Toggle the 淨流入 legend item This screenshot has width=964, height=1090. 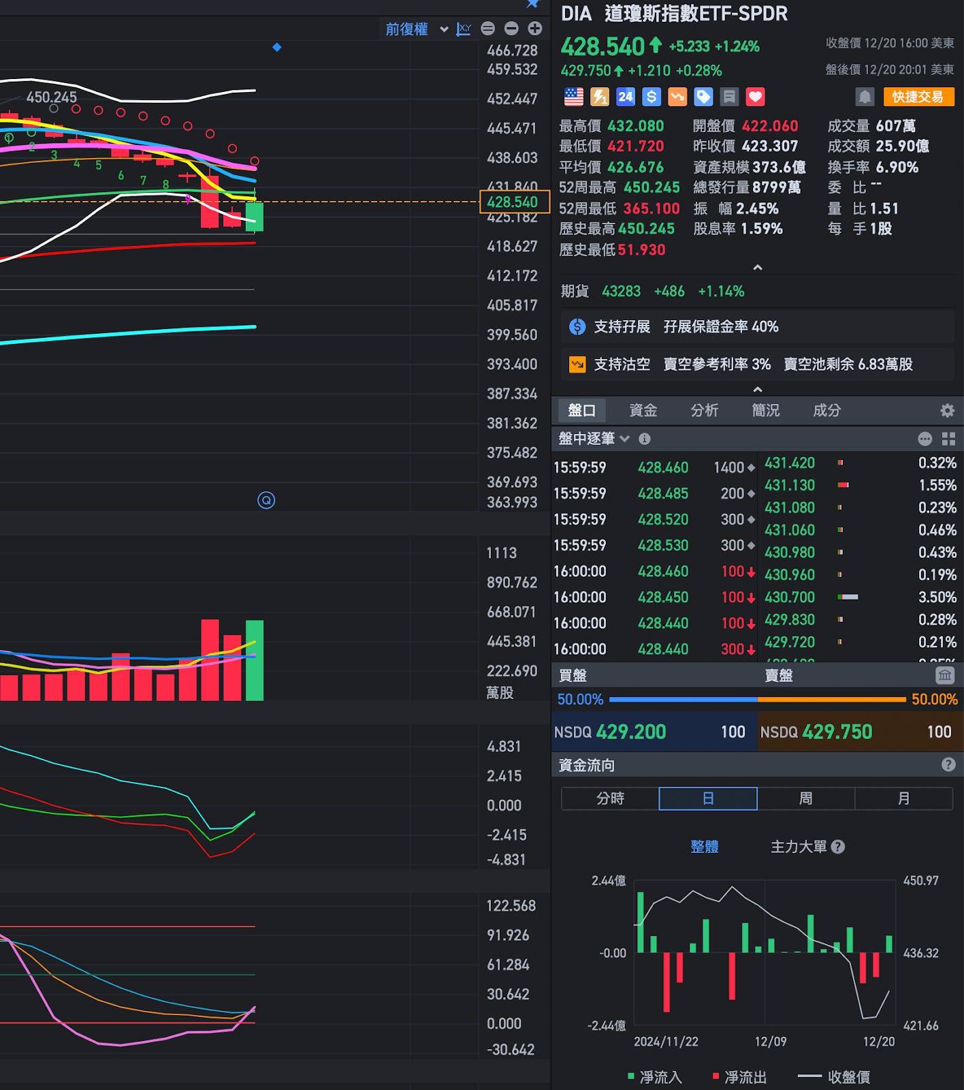click(654, 1077)
